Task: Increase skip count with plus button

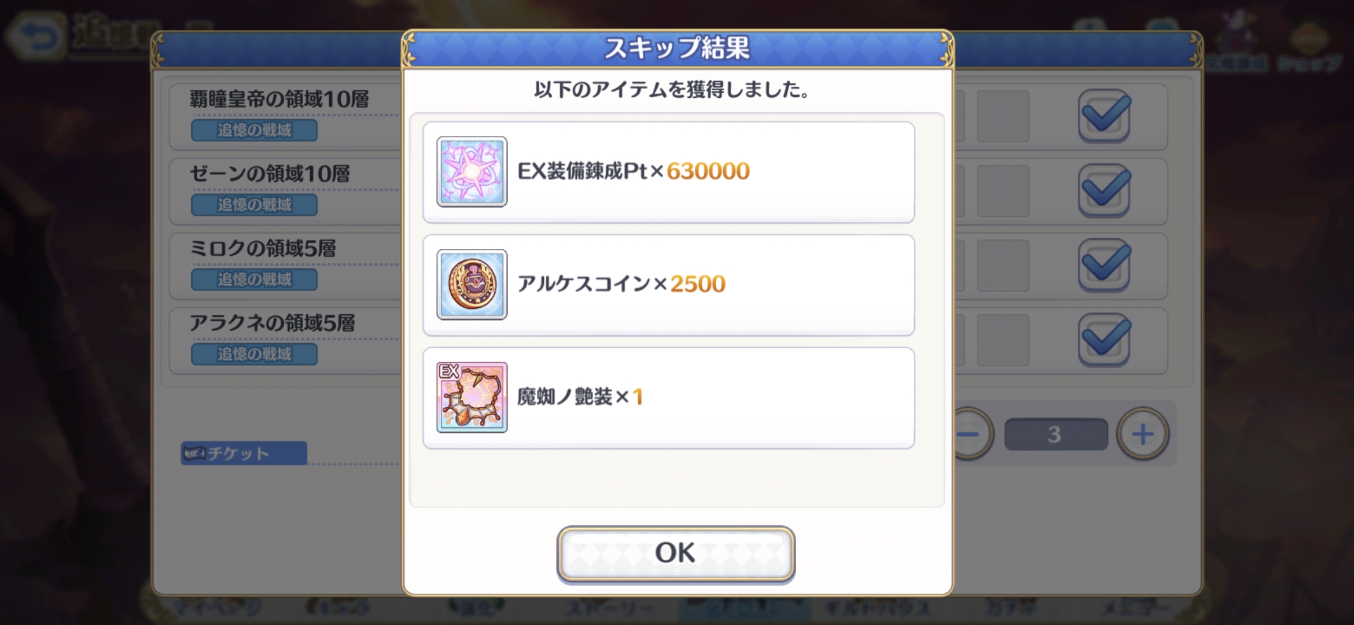Action: point(1142,434)
